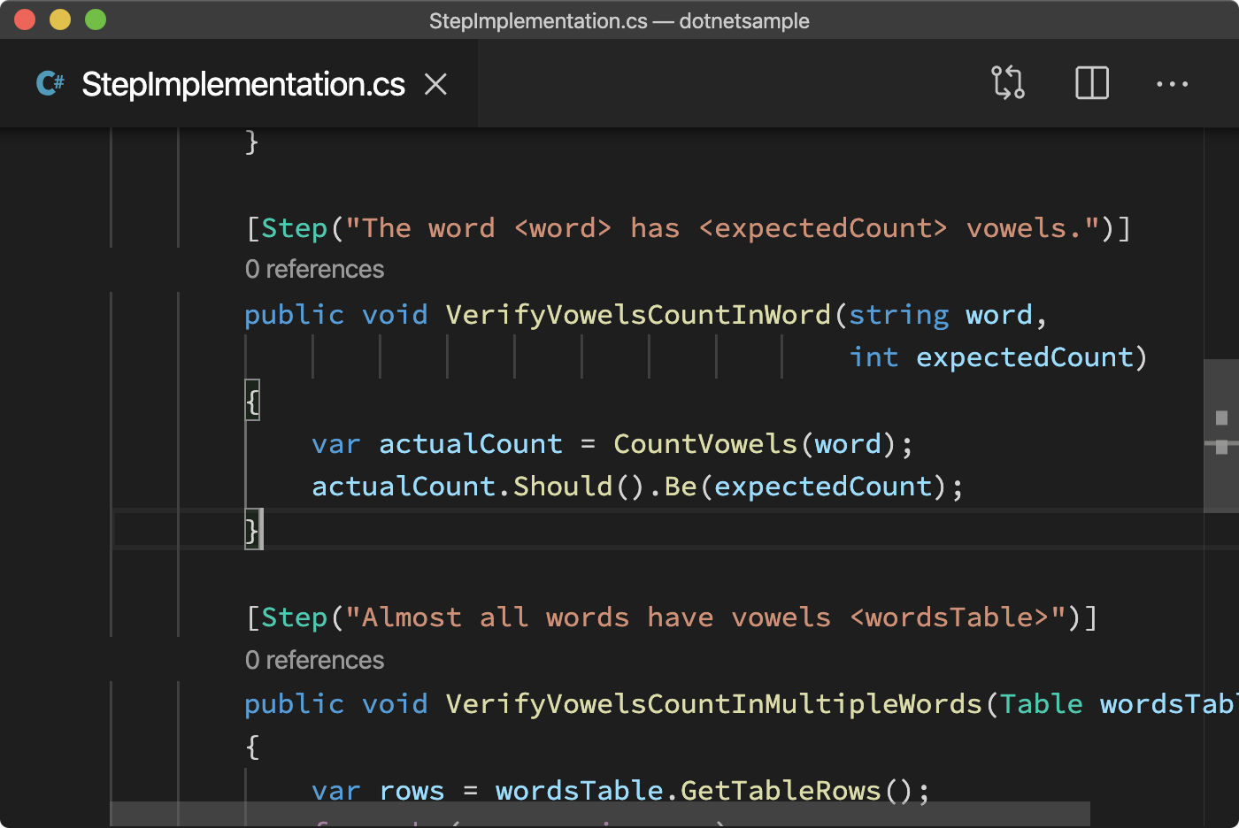Image resolution: width=1239 pixels, height=828 pixels.
Task: Click the Step attribute above VerifyVowelsCountInMultipleWords
Action: coord(295,617)
